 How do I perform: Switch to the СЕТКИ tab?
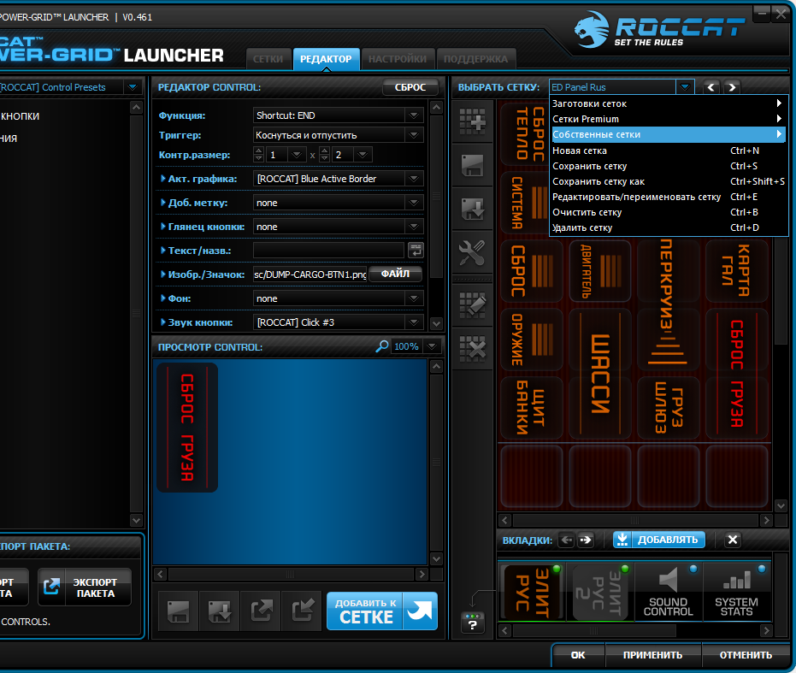pos(268,59)
